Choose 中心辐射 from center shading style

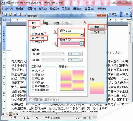pos(33,90)
